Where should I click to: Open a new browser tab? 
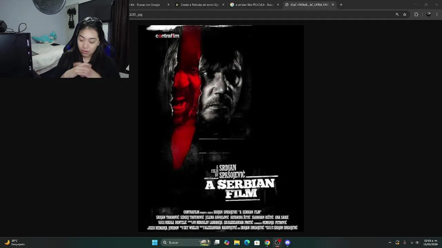click(x=341, y=5)
